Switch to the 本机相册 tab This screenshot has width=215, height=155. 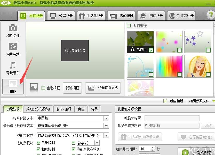pos(31,16)
